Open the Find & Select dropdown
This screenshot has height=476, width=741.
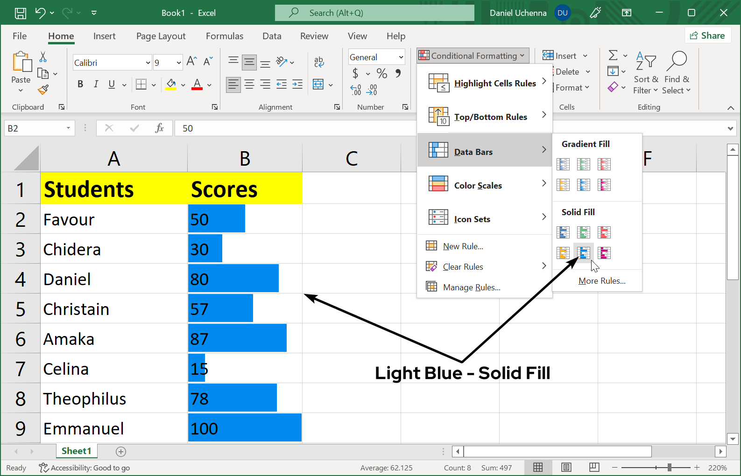point(676,73)
